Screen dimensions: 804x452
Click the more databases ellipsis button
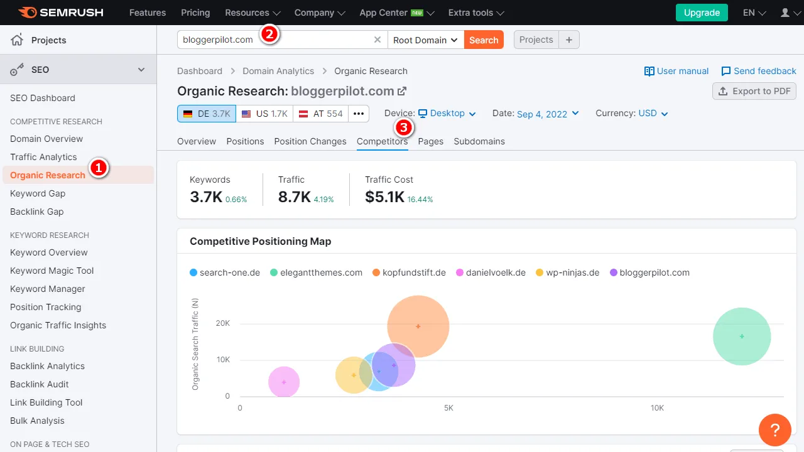(359, 114)
